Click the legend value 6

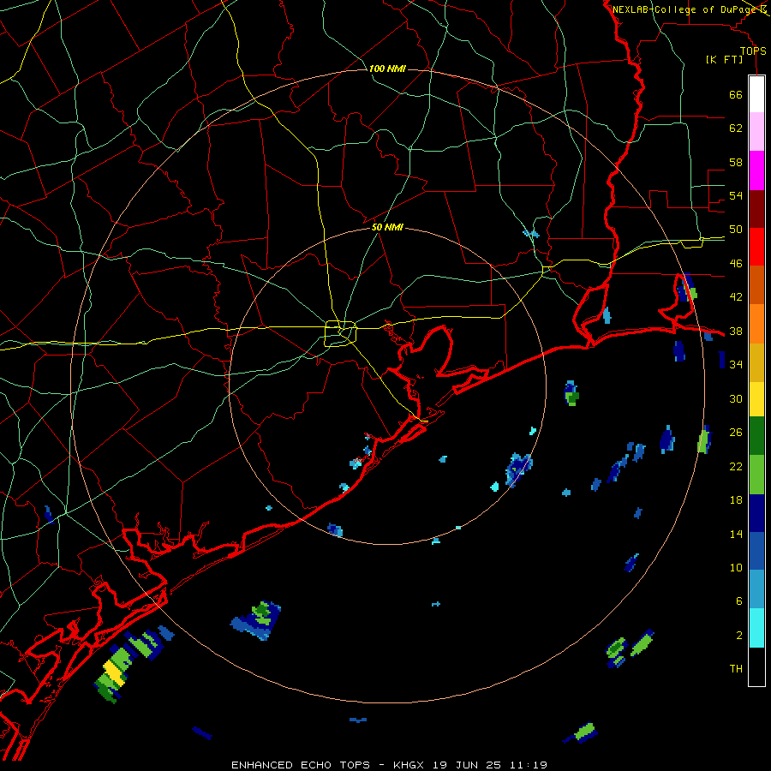[x=739, y=601]
